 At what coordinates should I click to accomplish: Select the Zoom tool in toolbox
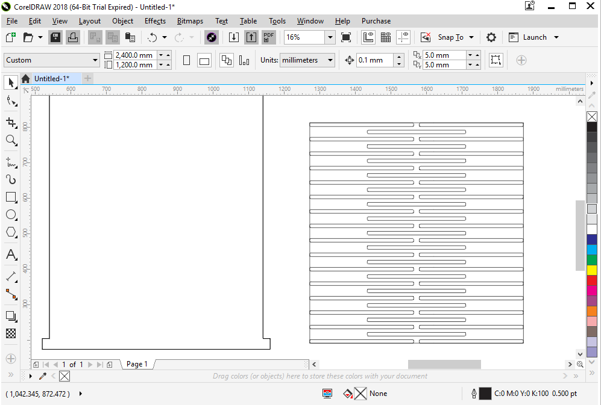(x=11, y=140)
